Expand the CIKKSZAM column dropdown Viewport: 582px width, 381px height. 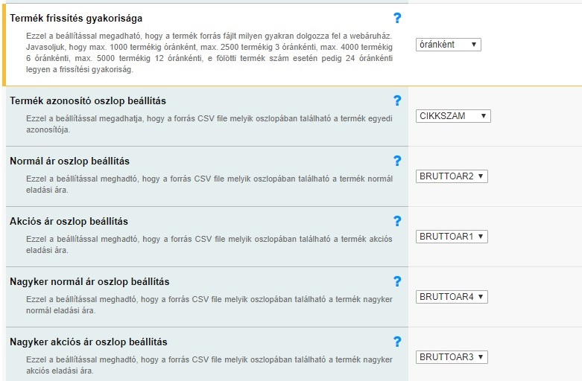(x=453, y=116)
